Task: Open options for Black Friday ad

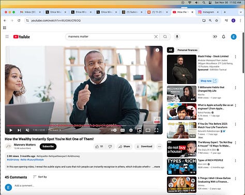Action: click(236, 57)
